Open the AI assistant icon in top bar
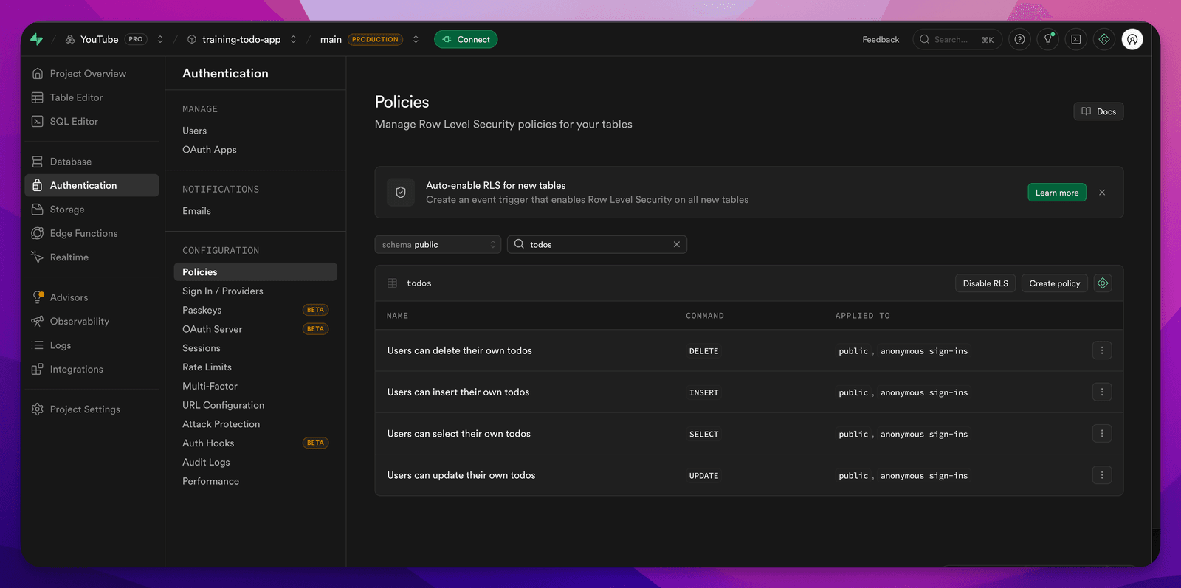The image size is (1181, 588). pos(1104,39)
